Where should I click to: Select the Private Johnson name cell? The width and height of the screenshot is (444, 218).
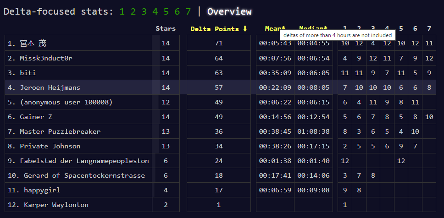coord(78,147)
